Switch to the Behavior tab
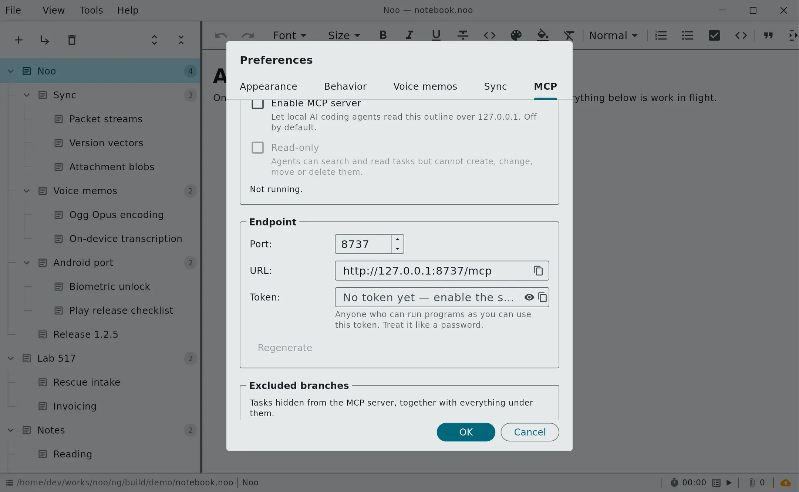 coord(345,86)
